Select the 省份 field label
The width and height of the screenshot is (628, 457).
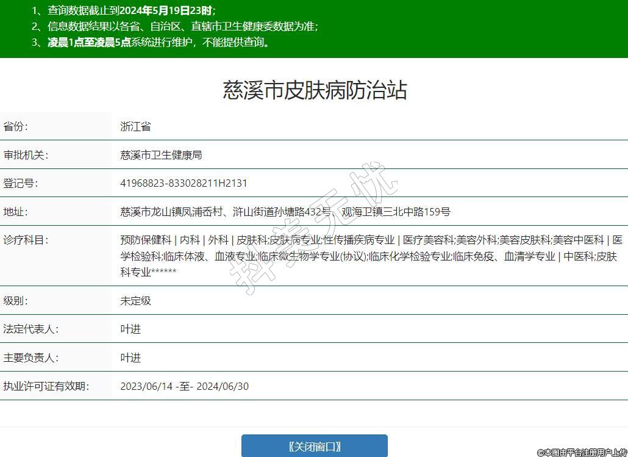coord(16,127)
